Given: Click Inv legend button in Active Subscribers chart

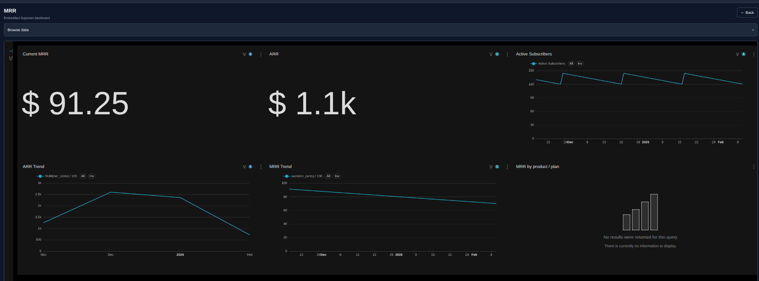Looking at the screenshot, I should click(x=580, y=64).
